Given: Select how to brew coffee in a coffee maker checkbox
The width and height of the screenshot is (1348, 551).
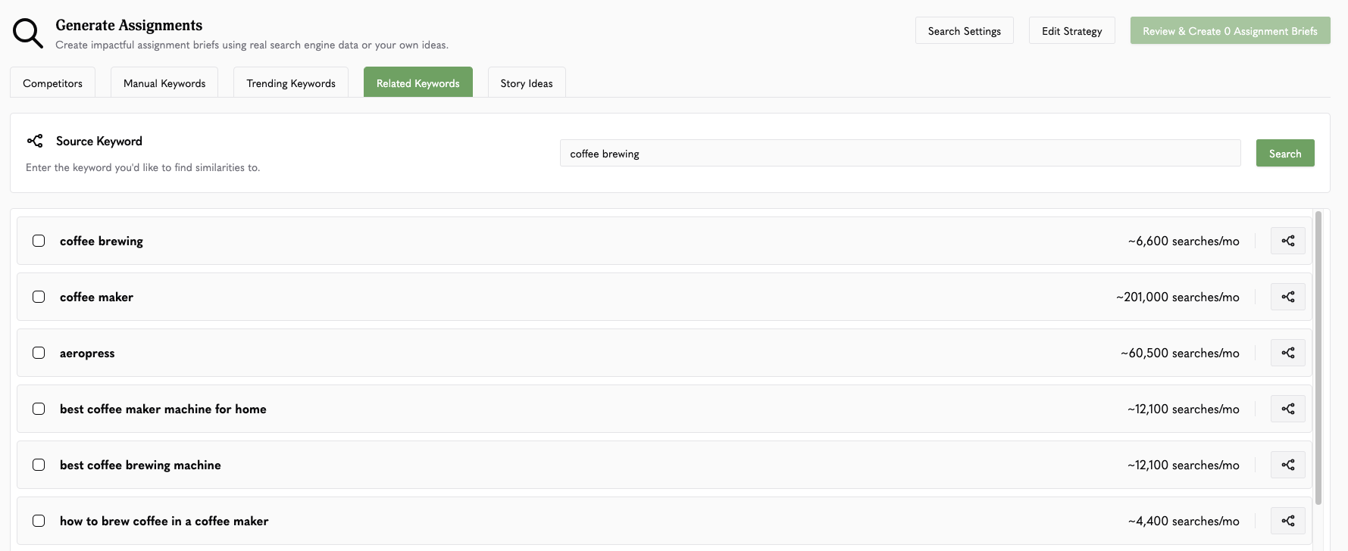Looking at the screenshot, I should coord(39,521).
